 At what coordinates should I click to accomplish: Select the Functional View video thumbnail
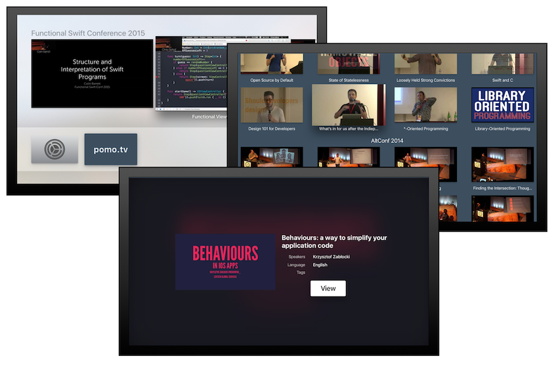click(191, 74)
